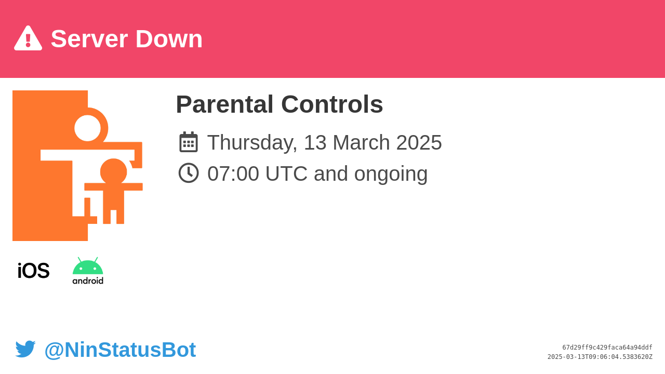Click the blue Twitter bird icon
Image resolution: width=665 pixels, height=374 pixels.
pyautogui.click(x=25, y=349)
